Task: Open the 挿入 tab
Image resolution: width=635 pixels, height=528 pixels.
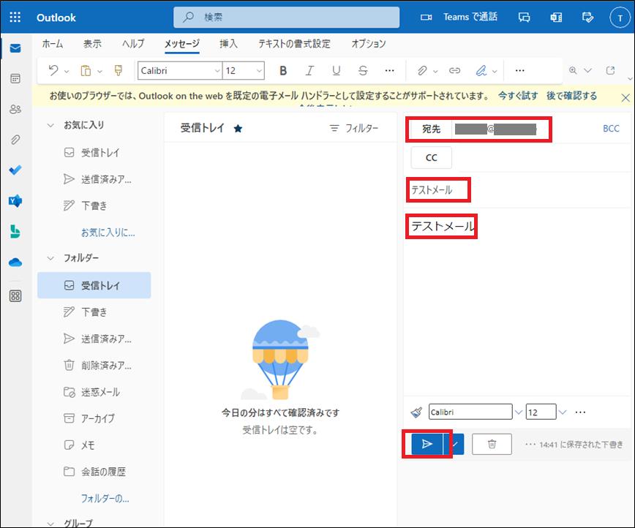Action: pyautogui.click(x=228, y=44)
